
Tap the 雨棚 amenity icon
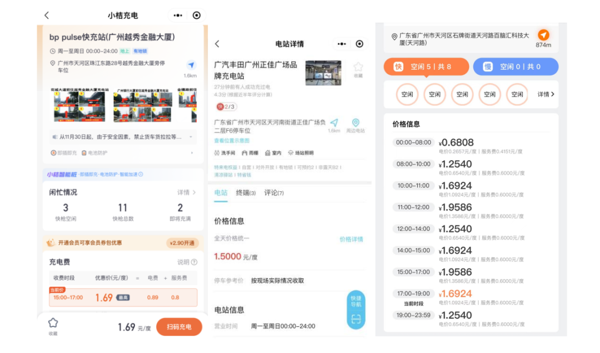click(x=244, y=152)
